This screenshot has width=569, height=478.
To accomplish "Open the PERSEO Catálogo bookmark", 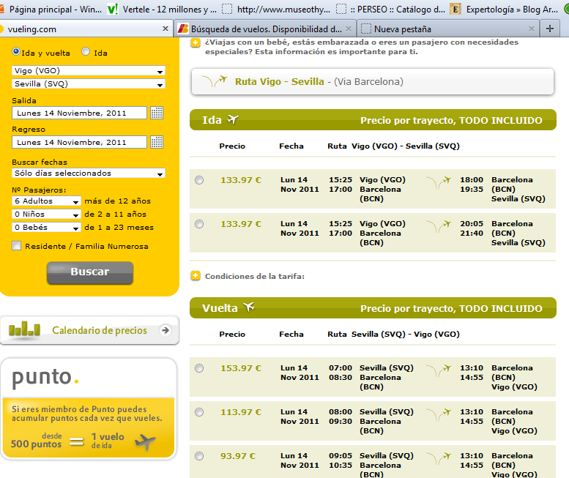I will click(390, 9).
